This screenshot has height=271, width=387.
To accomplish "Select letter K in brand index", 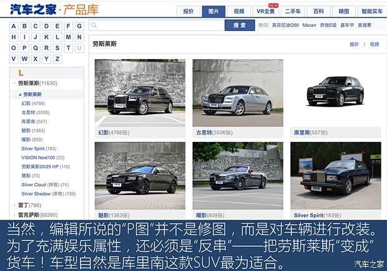I will tap(46, 37).
